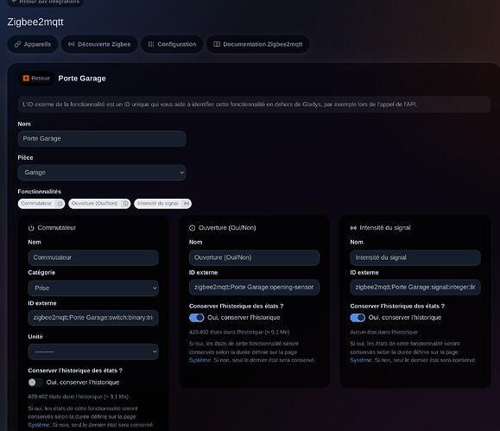Open the Pièce dropdown showing Garage
This screenshot has width=500, height=431.
pos(102,172)
